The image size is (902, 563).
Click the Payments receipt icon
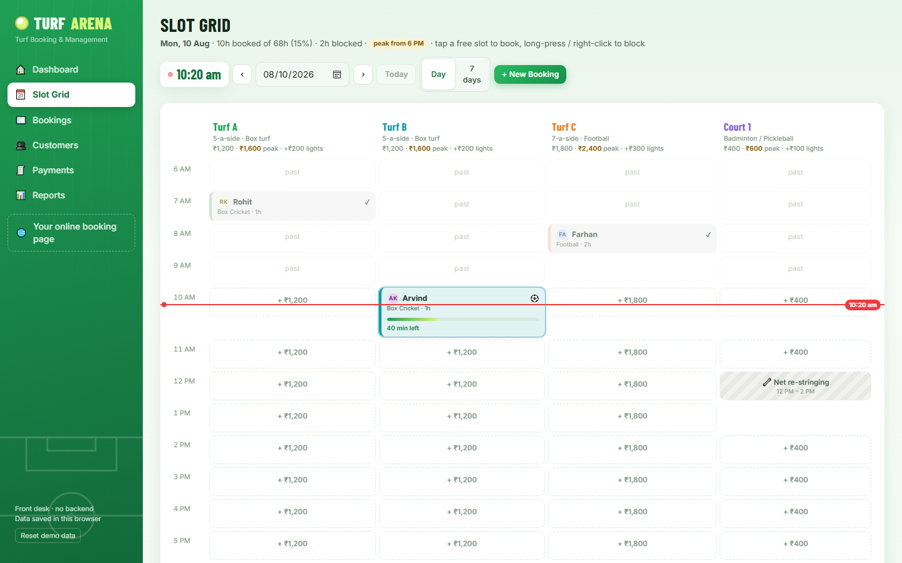click(x=21, y=170)
